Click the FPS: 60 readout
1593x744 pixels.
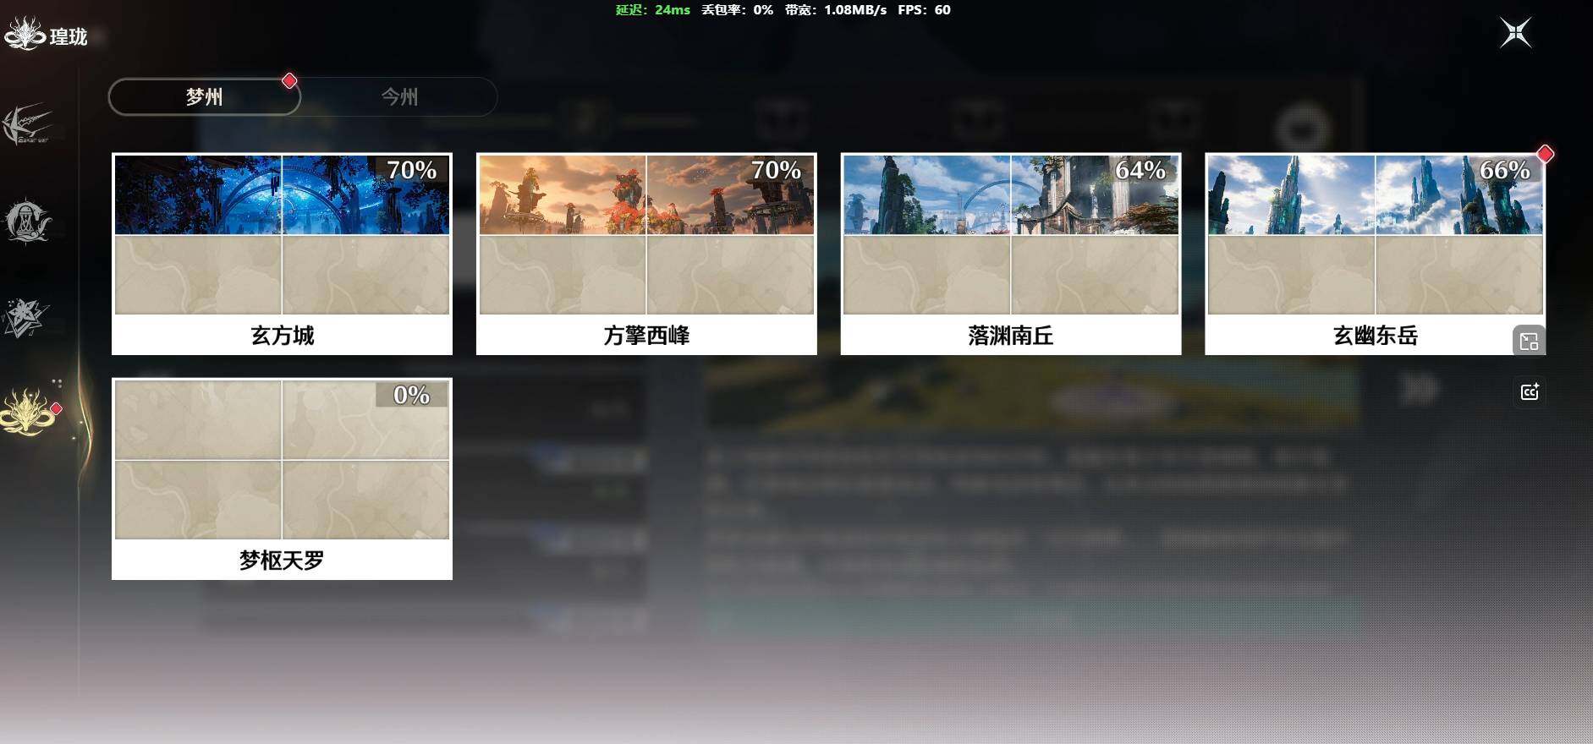924,10
